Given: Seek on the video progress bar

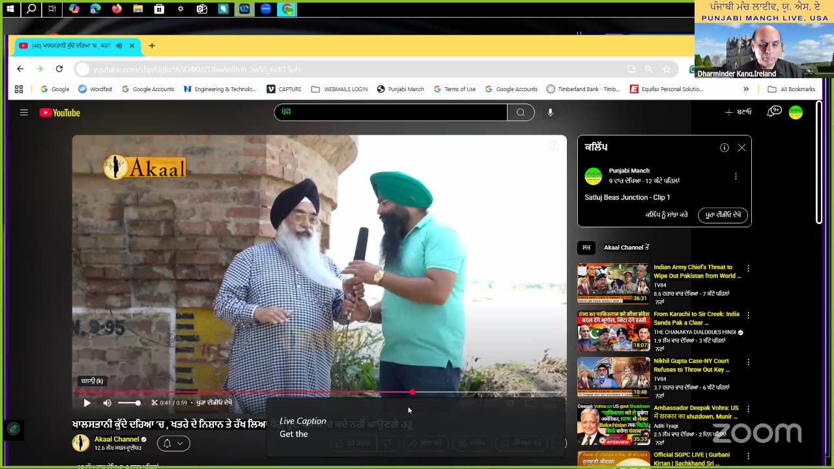Looking at the screenshot, I should click(x=319, y=392).
